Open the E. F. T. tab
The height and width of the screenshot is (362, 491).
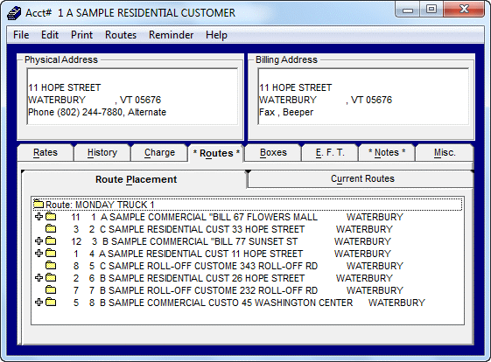pos(330,153)
